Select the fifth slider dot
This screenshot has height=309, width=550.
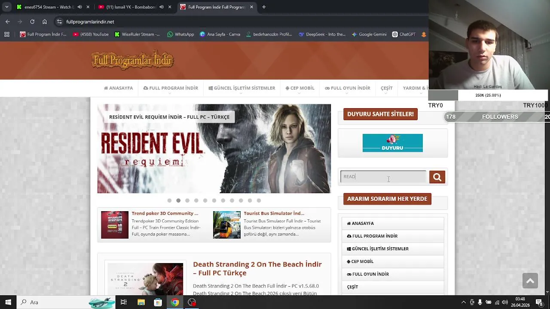point(205,200)
